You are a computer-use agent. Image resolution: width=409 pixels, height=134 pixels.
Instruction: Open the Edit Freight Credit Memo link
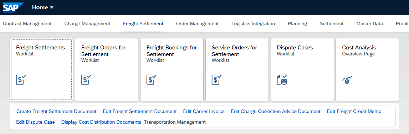354,111
